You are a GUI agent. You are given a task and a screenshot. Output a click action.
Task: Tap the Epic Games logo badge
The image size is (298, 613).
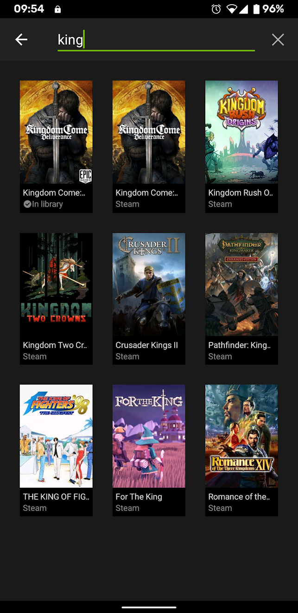85,176
